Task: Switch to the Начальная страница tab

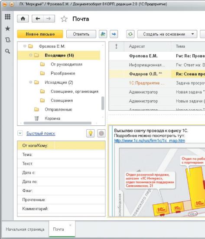Action: tap(25, 229)
